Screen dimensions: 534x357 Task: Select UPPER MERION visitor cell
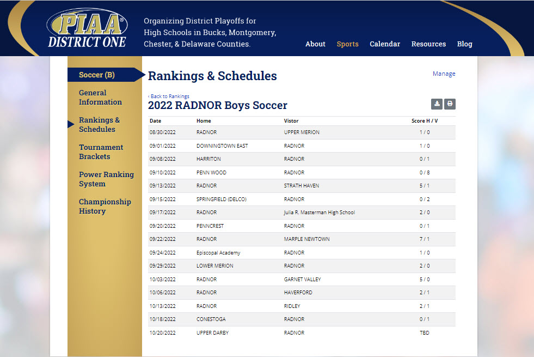[302, 132]
